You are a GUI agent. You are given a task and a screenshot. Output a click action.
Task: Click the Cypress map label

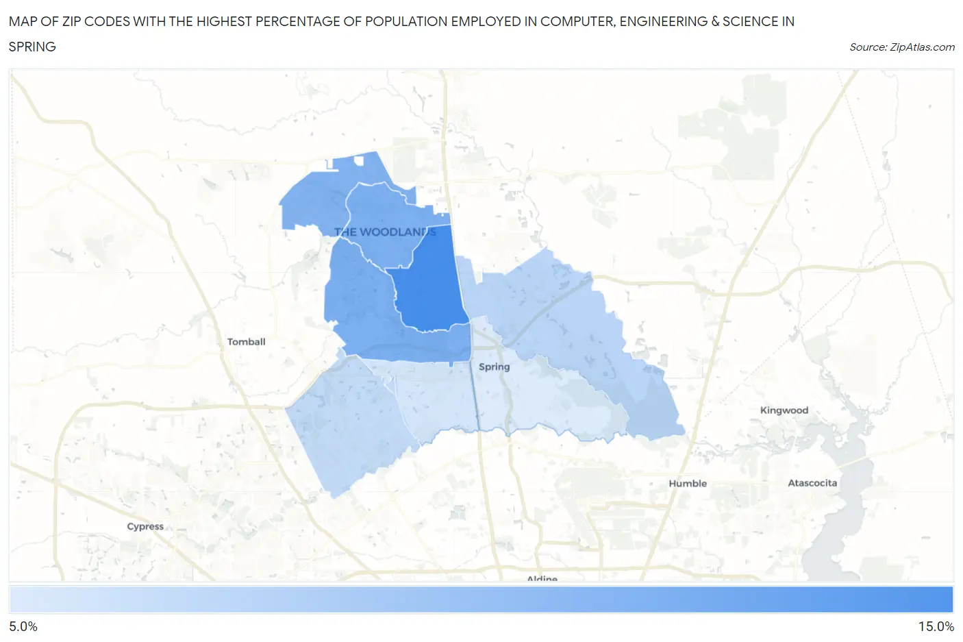click(145, 527)
